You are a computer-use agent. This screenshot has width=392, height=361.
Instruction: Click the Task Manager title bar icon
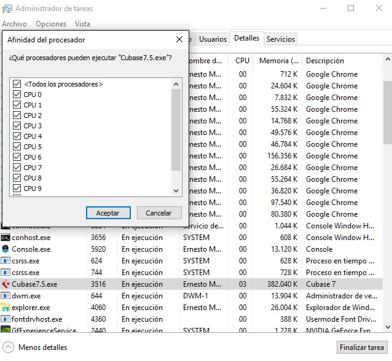[x=7, y=9]
